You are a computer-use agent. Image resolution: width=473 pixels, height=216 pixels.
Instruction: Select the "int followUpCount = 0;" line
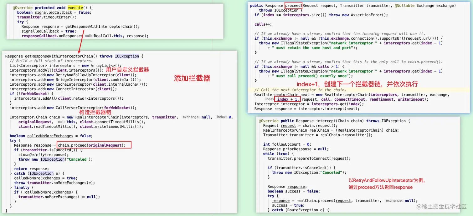287,144
